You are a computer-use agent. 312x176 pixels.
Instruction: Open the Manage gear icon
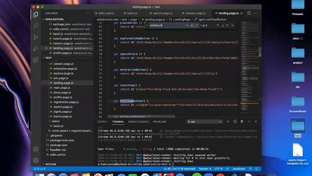36,160
